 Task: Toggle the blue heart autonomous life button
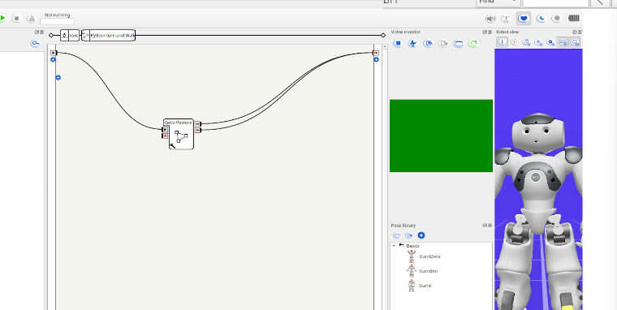click(524, 18)
